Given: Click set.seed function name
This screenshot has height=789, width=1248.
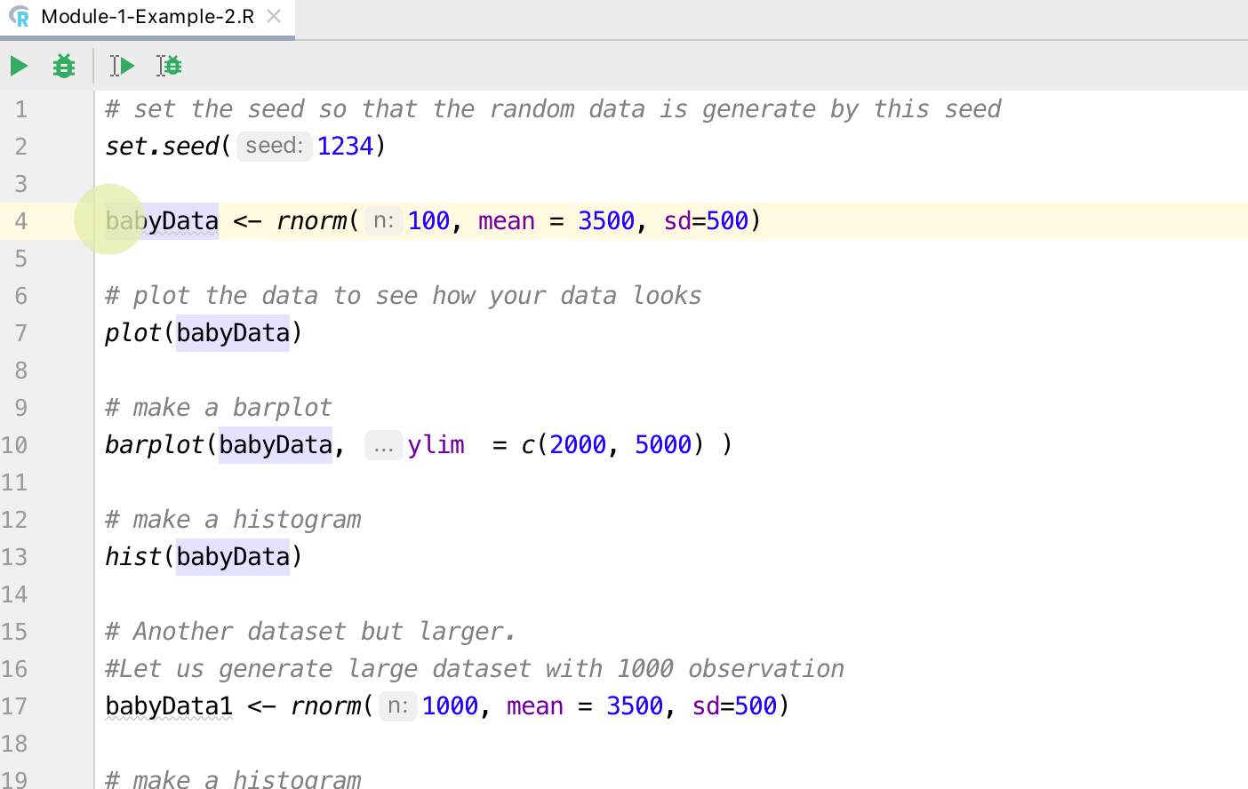Looking at the screenshot, I should point(162,146).
